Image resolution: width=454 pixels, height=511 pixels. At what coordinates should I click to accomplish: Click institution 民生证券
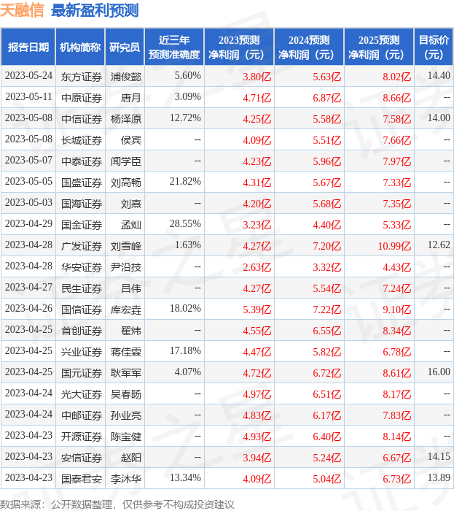pyautogui.click(x=82, y=289)
